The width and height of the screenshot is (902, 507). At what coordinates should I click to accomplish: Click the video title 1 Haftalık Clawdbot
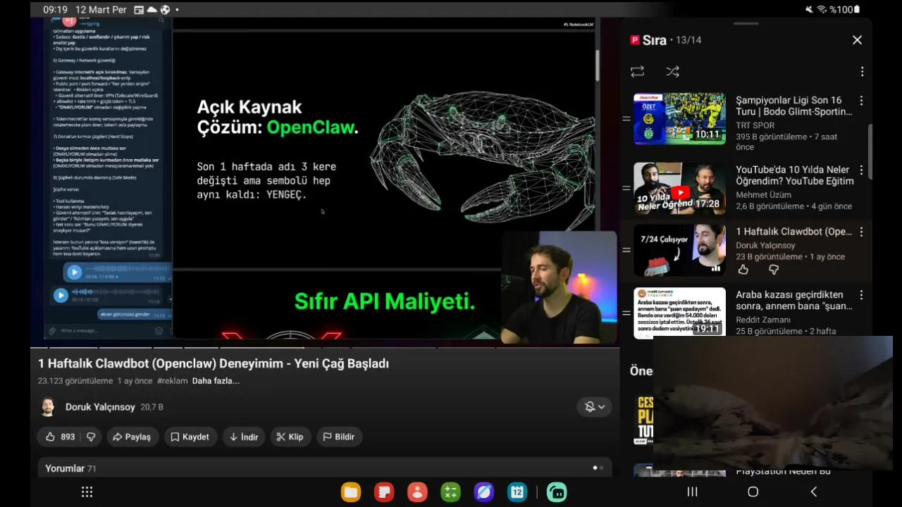click(x=214, y=363)
